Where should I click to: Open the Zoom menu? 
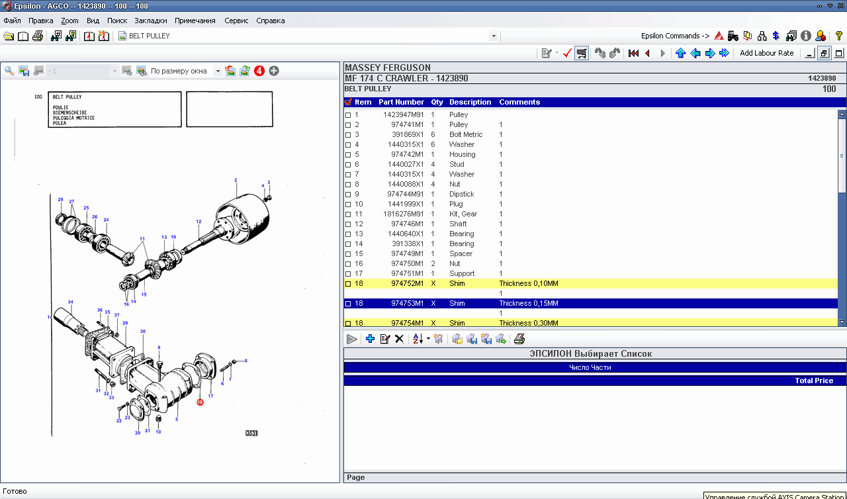point(69,21)
